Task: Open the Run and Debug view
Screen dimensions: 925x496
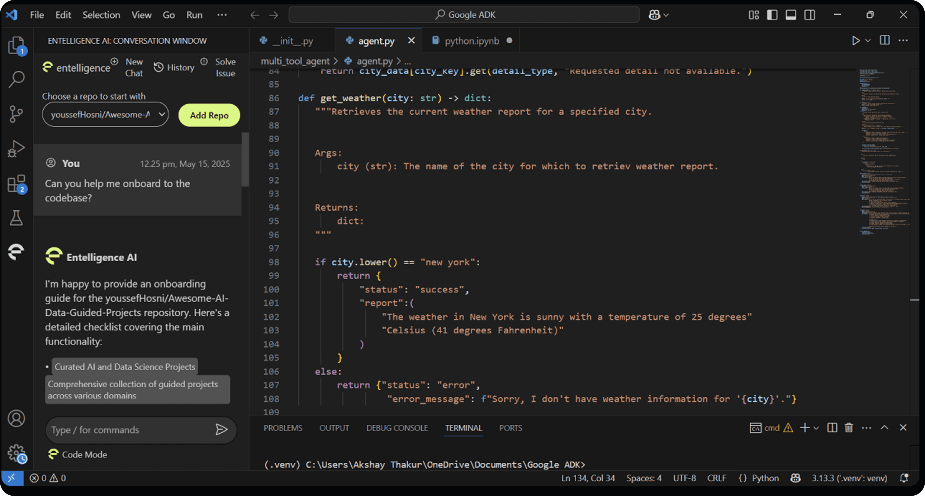Action: click(x=16, y=148)
